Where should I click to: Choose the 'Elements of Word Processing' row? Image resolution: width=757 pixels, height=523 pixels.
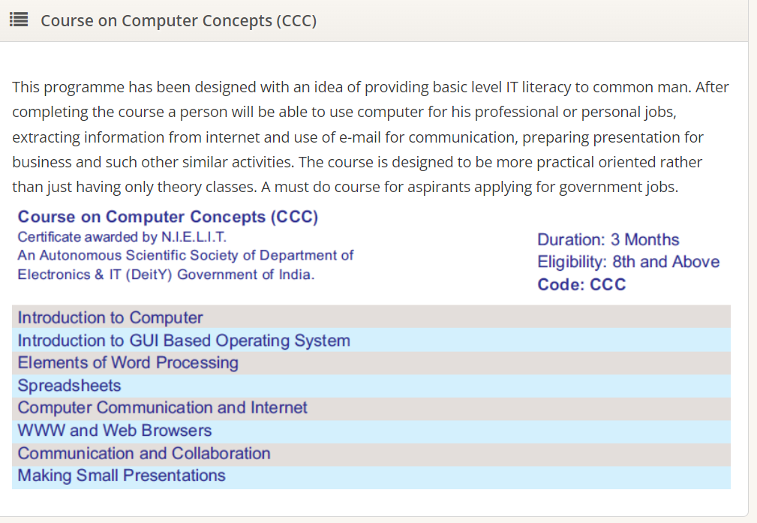click(128, 363)
